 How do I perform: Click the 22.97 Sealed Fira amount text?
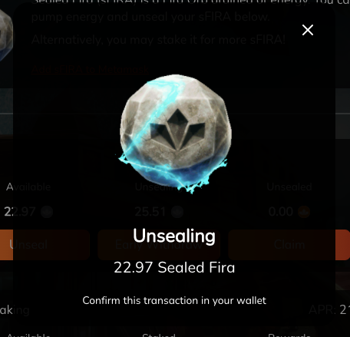[174, 268]
